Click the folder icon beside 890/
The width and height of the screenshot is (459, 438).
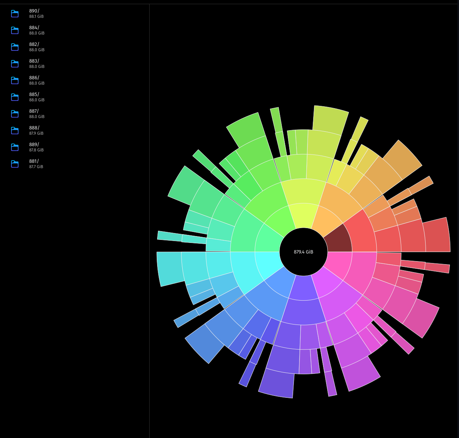[15, 14]
